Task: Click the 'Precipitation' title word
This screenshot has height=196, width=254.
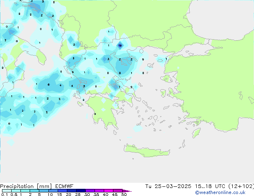Action: 17,186
